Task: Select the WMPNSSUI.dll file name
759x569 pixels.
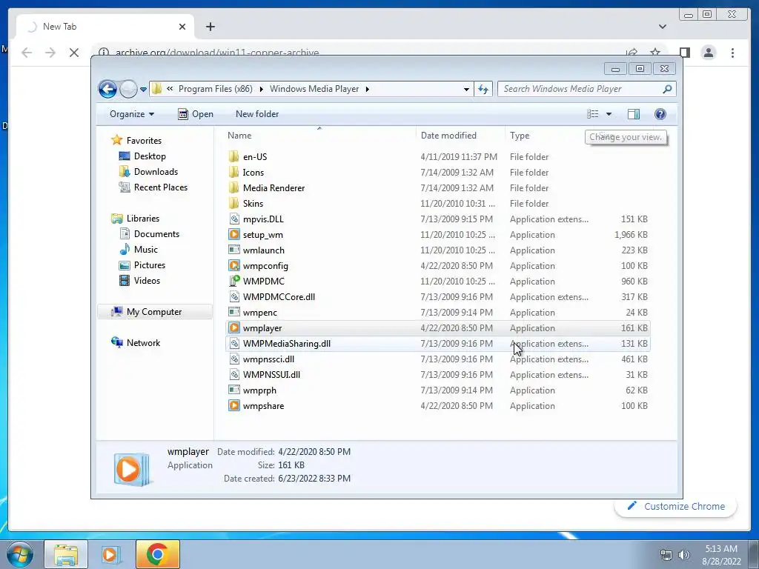Action: [271, 374]
